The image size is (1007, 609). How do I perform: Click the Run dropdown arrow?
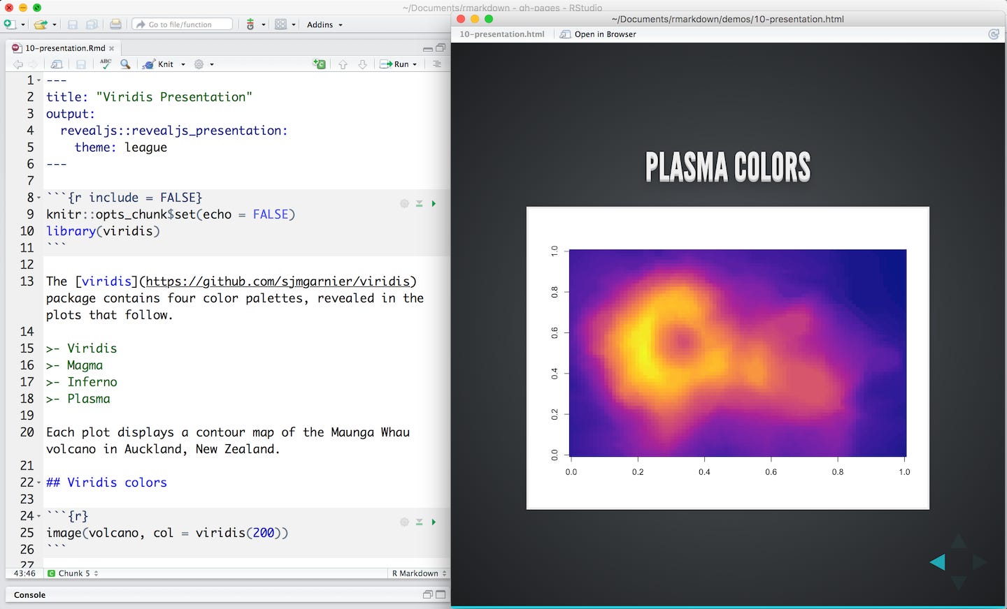[x=415, y=64]
